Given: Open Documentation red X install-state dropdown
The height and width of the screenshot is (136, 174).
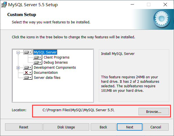Looking at the screenshot, I should [28, 72].
